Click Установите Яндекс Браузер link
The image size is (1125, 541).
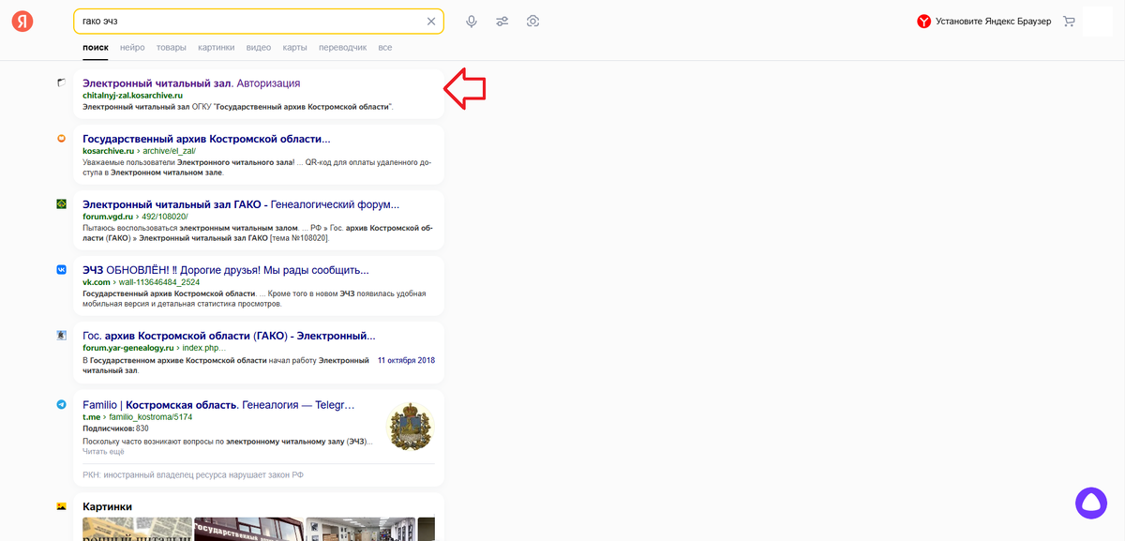(x=993, y=22)
